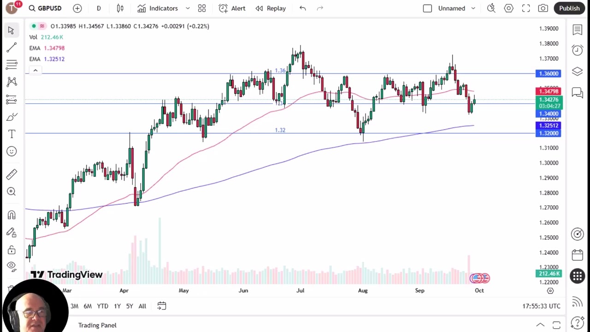590x332 pixels.
Task: Select the trend line drawing tool
Action: click(12, 47)
